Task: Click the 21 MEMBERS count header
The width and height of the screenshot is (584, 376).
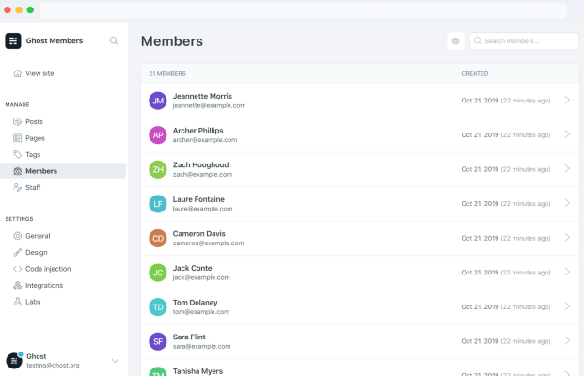Action: pyautogui.click(x=167, y=73)
